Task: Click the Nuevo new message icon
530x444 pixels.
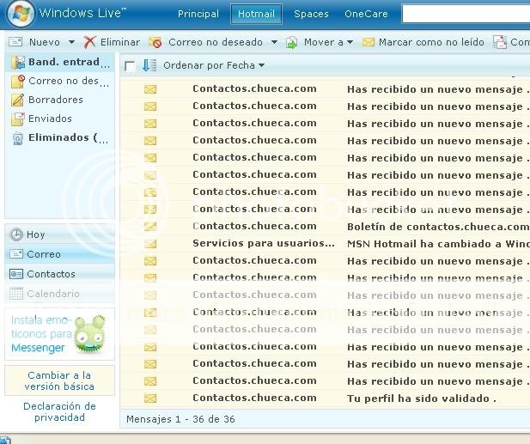Action: 15,42
